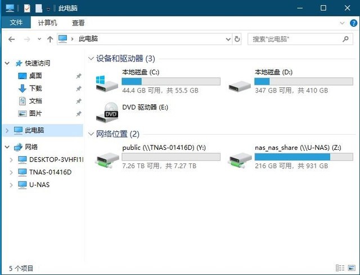This screenshot has width=360, height=275.
Task: Switch to details view in status bar
Action: pos(340,268)
